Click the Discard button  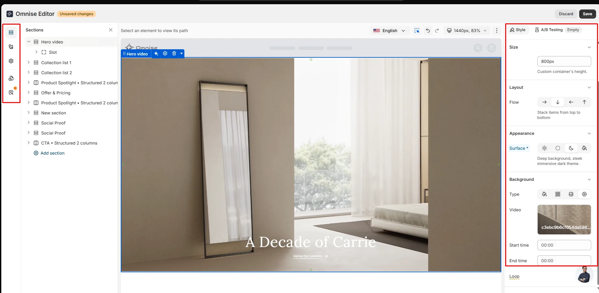click(x=566, y=14)
